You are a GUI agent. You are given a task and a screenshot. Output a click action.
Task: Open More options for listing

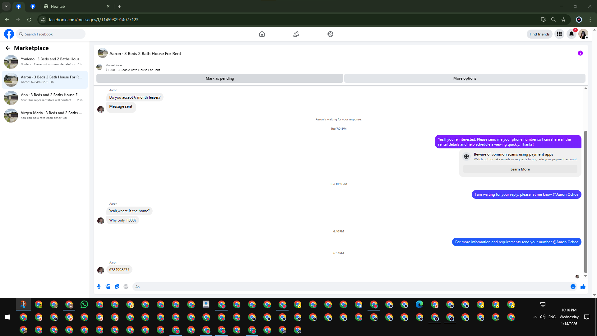(x=465, y=78)
